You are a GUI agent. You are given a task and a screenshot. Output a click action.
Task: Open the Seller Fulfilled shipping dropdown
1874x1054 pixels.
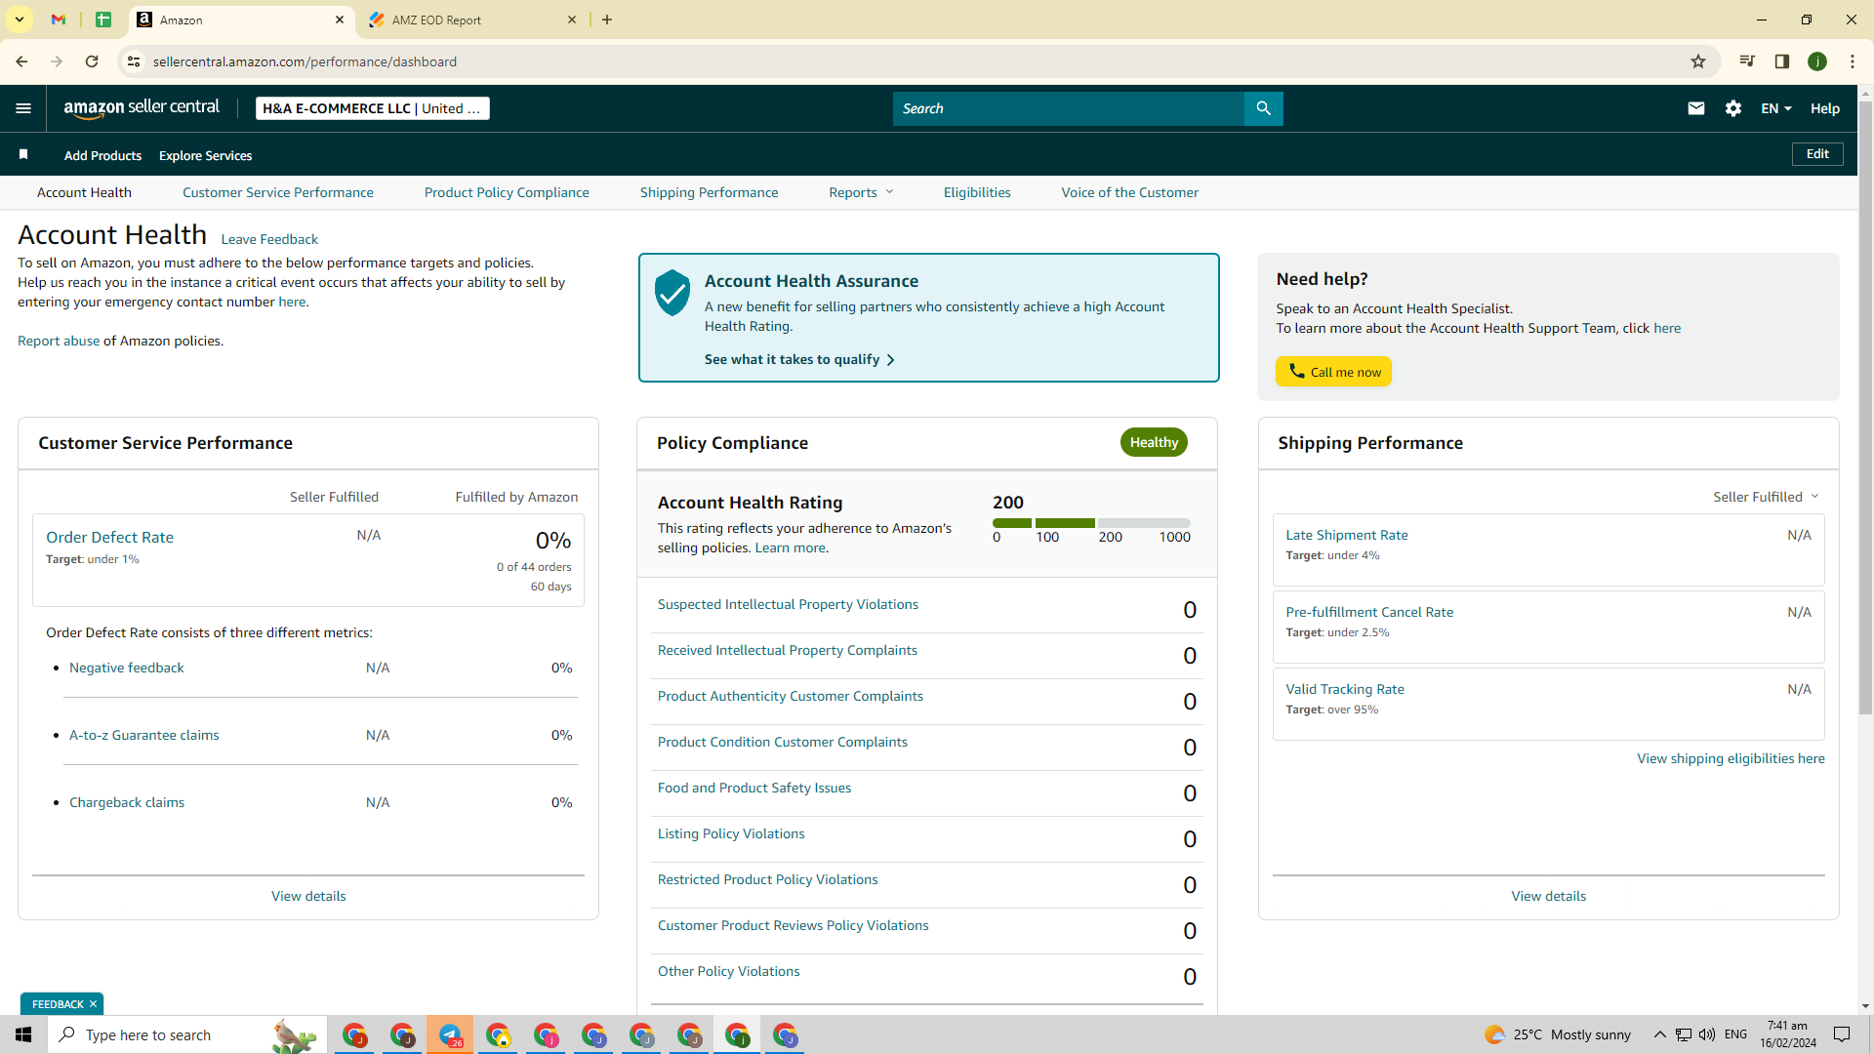[x=1766, y=497]
